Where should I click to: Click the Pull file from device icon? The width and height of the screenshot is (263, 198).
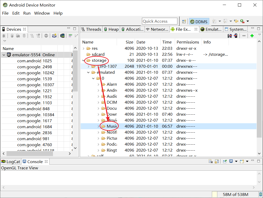click(230, 36)
